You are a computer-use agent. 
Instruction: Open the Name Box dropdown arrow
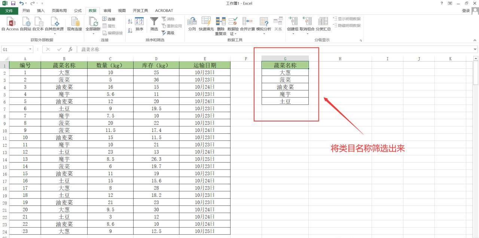30,49
